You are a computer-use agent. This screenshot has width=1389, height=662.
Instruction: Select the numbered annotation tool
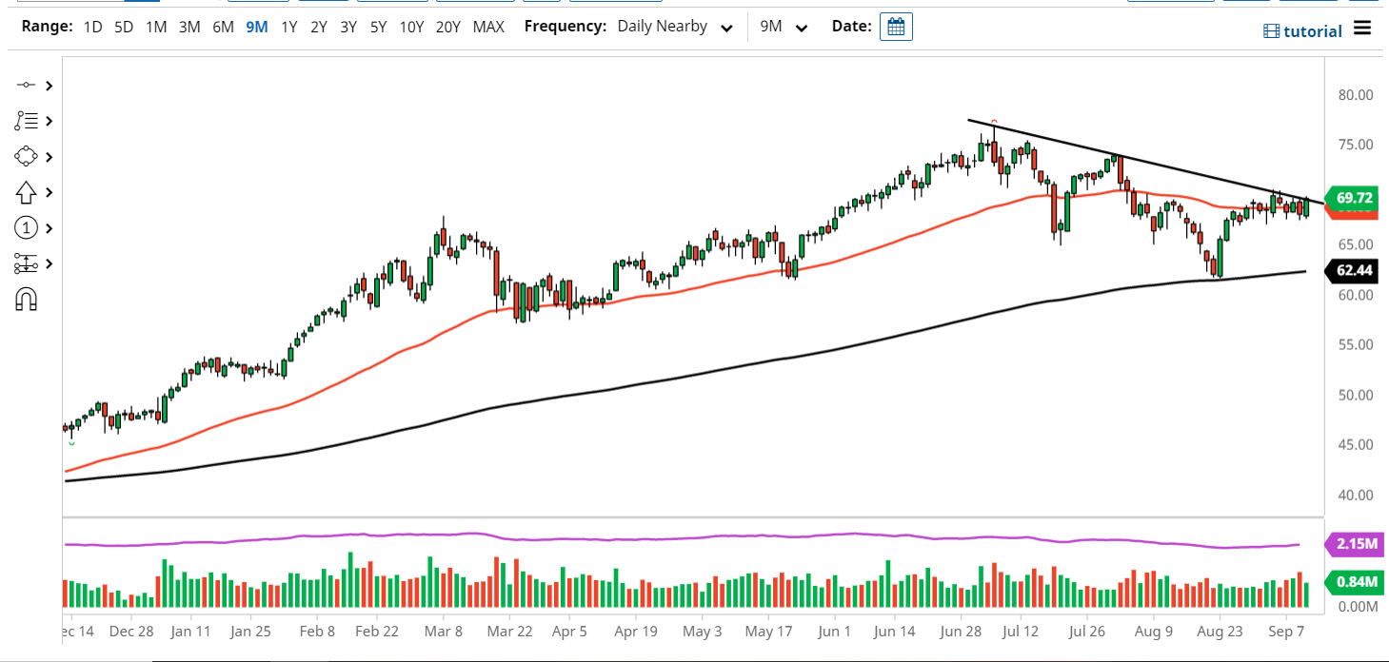pyautogui.click(x=26, y=227)
